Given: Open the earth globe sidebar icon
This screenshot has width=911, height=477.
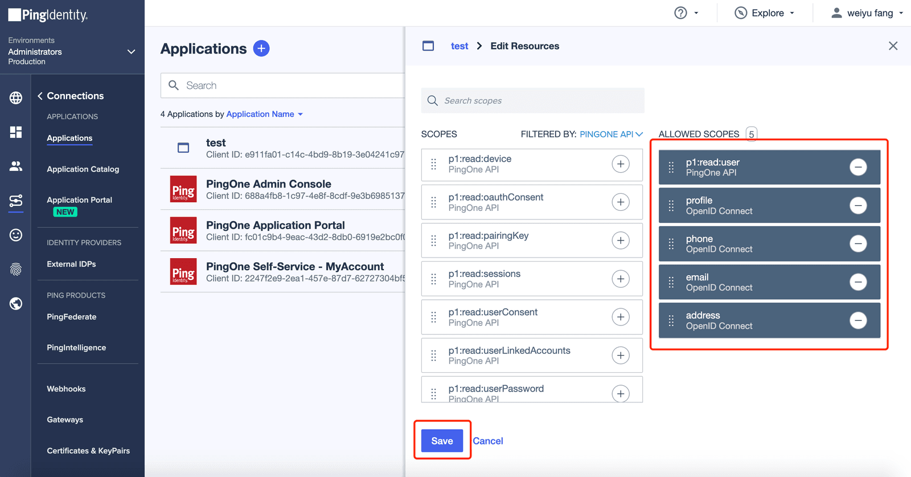Looking at the screenshot, I should (x=16, y=304).
